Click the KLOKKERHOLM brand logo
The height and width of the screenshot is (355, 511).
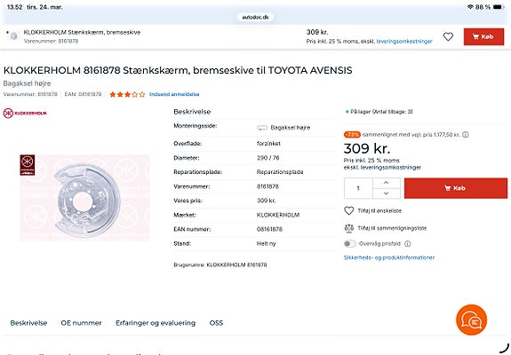pyautogui.click(x=25, y=114)
